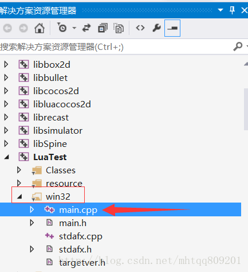The image size is (248, 272).
Task: Expand the librecast project
Action: click(6, 117)
